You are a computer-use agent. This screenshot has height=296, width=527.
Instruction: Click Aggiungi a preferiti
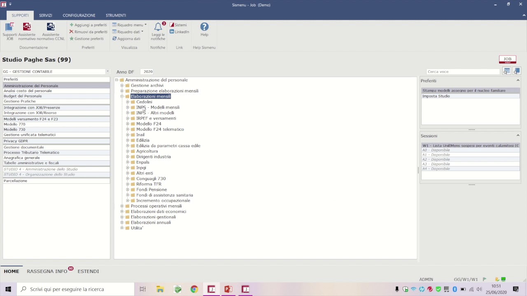point(88,25)
